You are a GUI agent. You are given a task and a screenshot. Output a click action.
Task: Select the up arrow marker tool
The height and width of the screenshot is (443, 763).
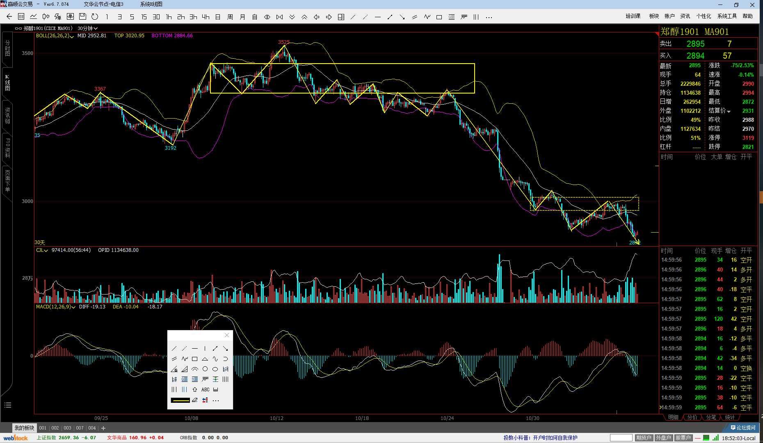tap(195, 390)
